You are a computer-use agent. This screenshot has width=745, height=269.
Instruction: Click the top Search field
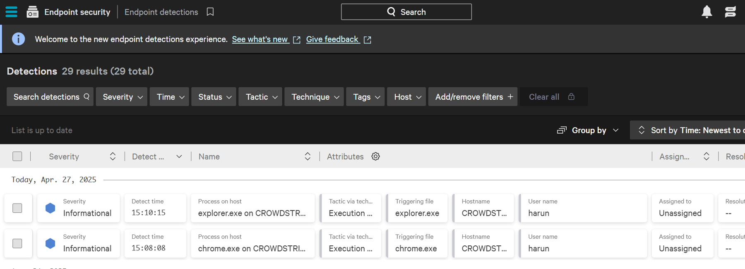pyautogui.click(x=406, y=12)
